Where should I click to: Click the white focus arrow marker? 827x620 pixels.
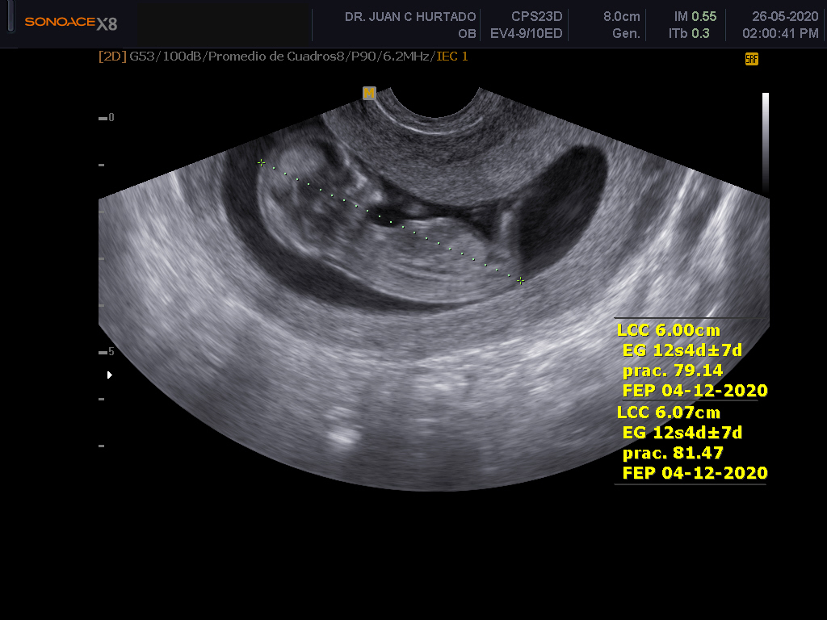(x=110, y=375)
